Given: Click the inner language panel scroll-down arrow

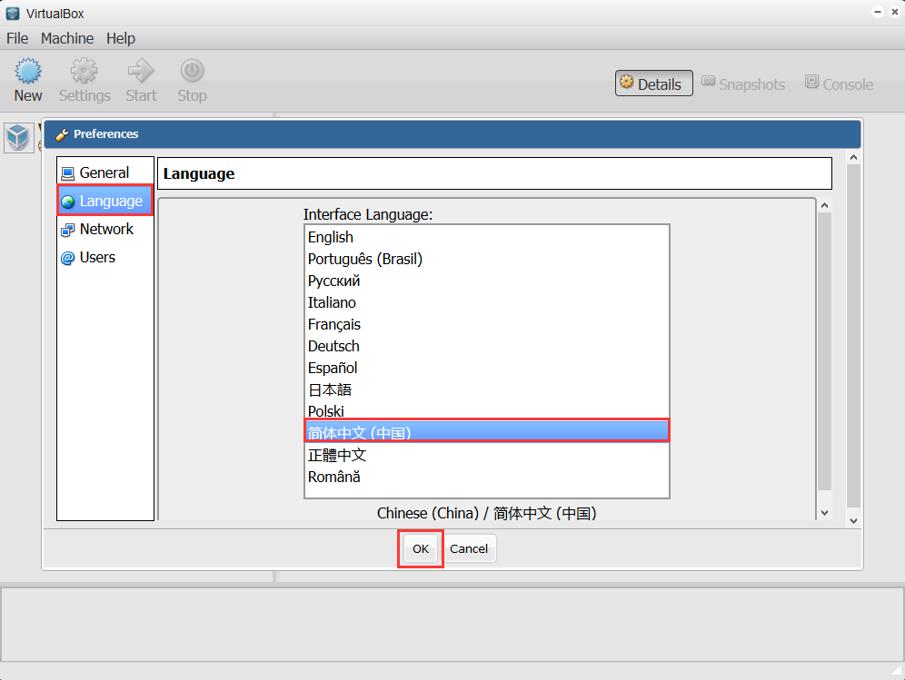Looking at the screenshot, I should click(825, 513).
